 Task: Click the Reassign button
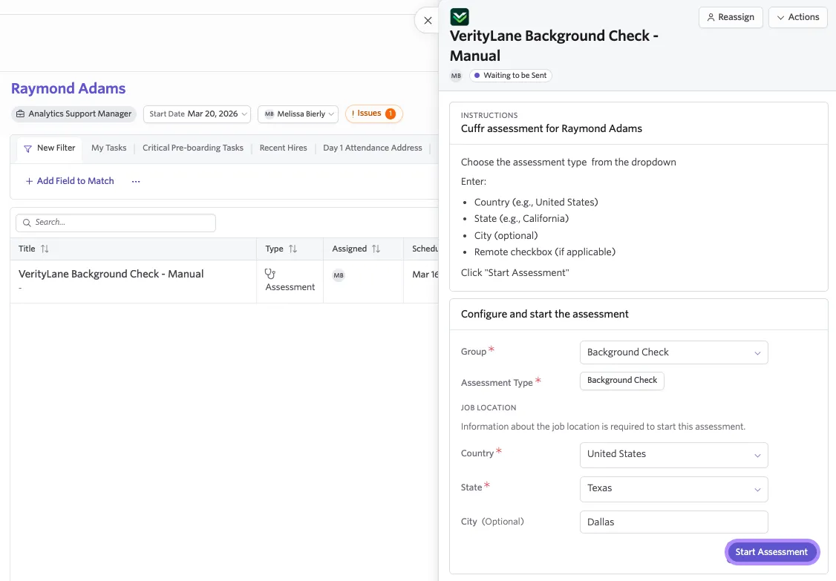[x=731, y=17]
